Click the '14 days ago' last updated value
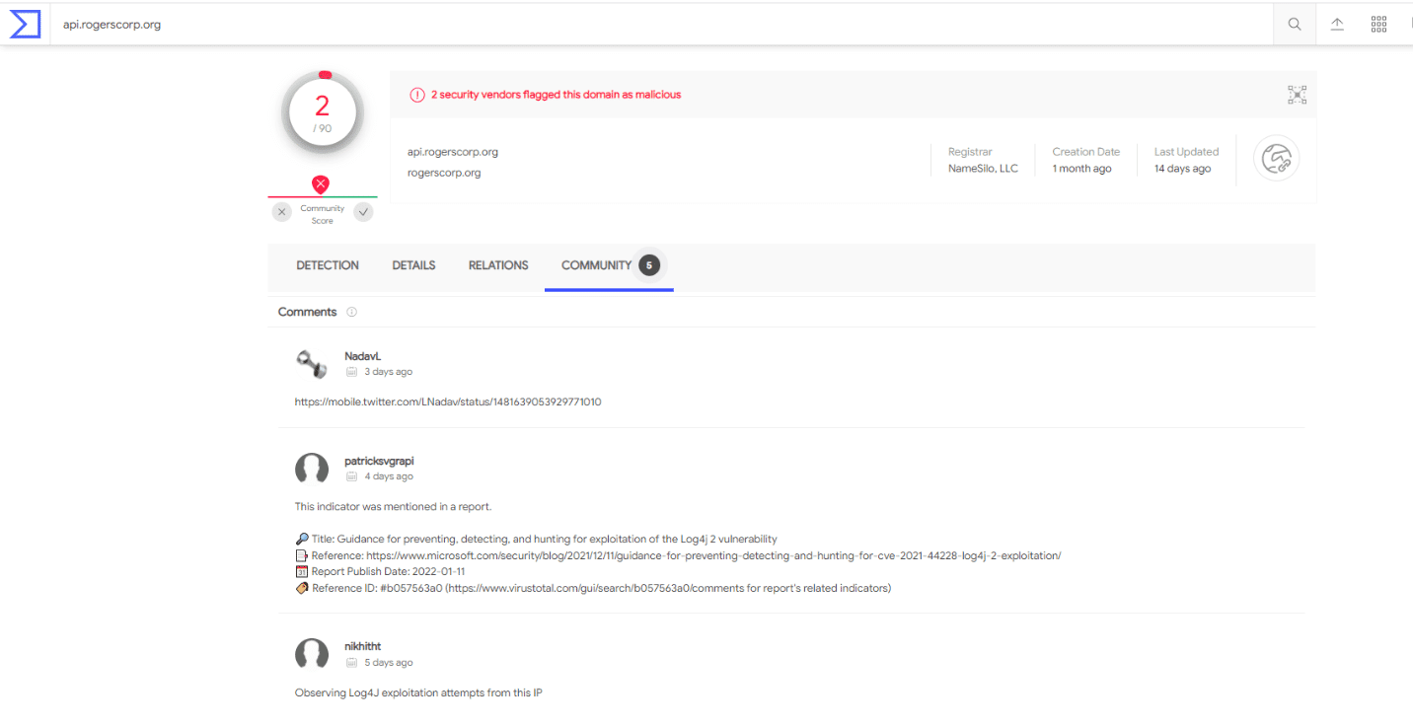The image size is (1413, 728). (1182, 169)
